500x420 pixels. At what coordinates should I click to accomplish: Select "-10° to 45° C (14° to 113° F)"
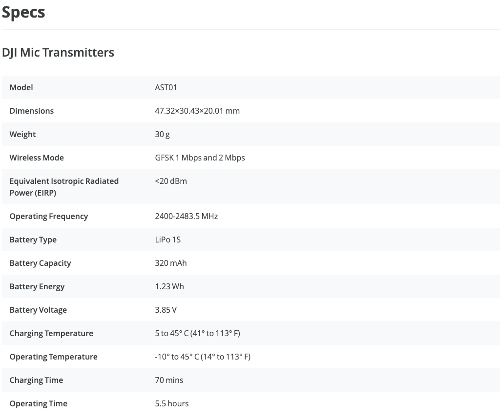point(203,357)
